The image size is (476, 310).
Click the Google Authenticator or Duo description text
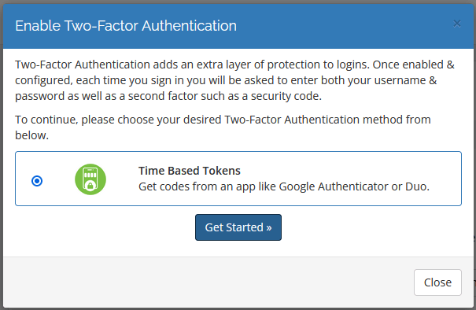tap(284, 186)
